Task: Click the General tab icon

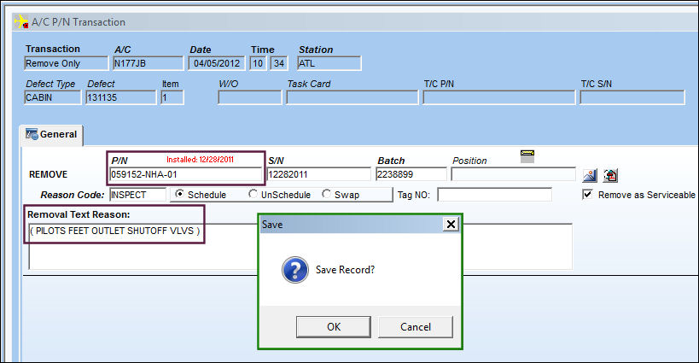Action: (x=32, y=134)
